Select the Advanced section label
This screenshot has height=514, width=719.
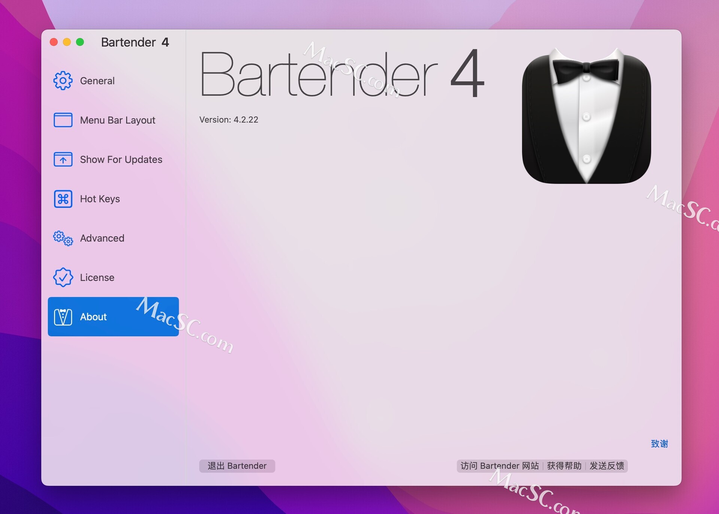tap(102, 238)
